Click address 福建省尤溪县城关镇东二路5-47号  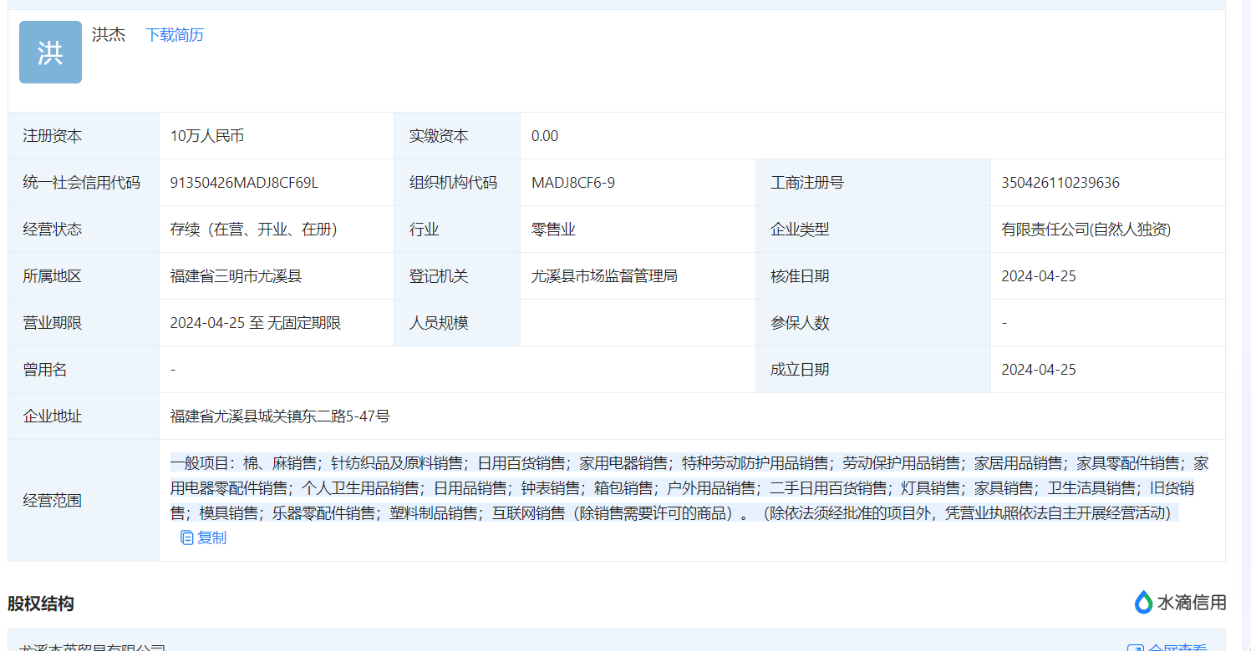pyautogui.click(x=280, y=416)
